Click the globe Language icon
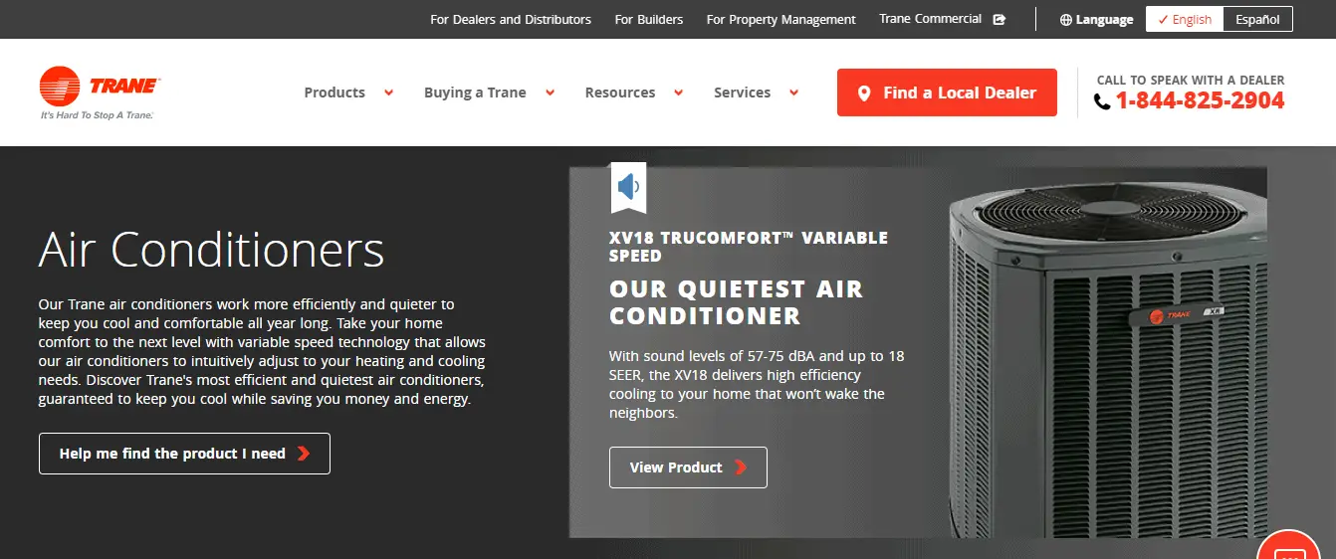The height and width of the screenshot is (559, 1336). coord(1066,20)
